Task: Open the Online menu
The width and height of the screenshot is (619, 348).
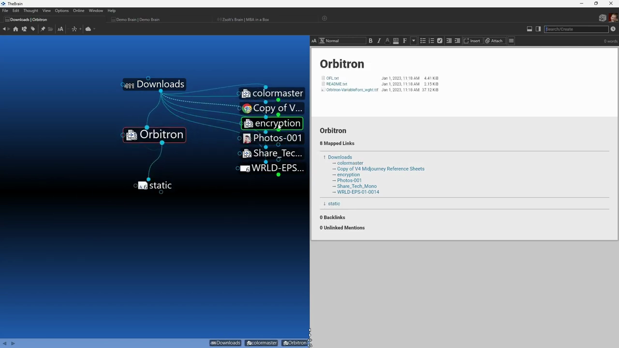Action: [x=78, y=11]
